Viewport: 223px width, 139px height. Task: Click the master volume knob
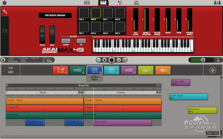pyautogui.click(x=203, y=60)
